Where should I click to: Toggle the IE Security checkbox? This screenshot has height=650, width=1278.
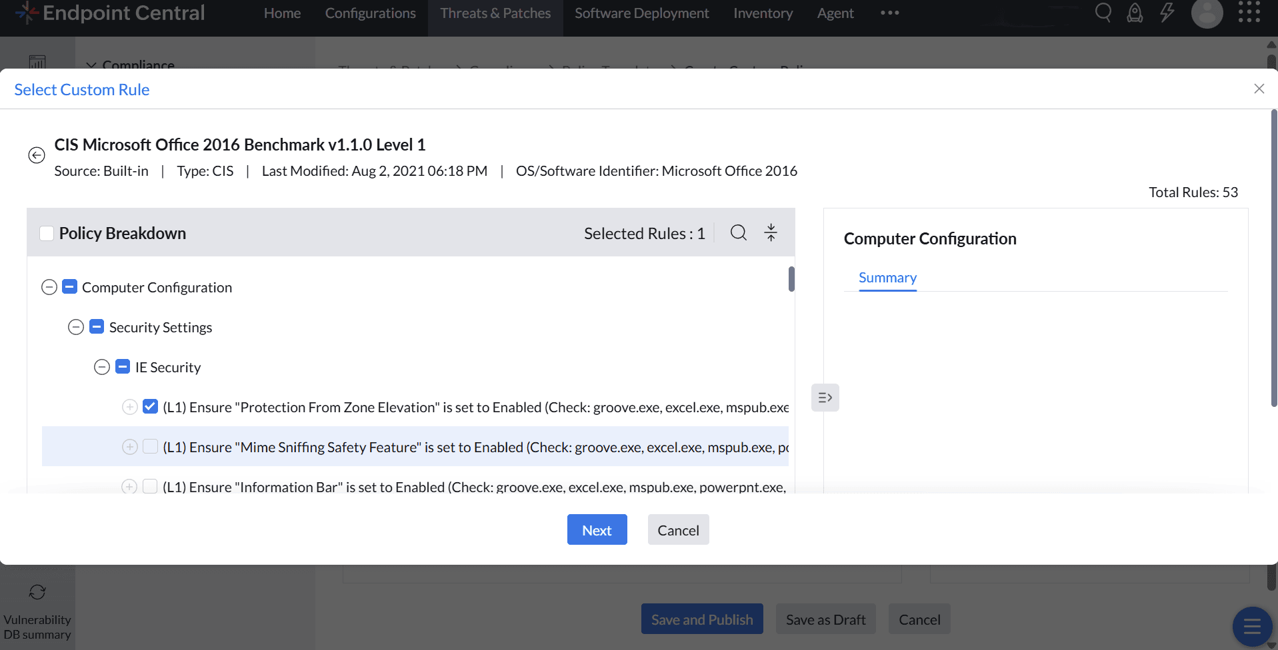pos(123,366)
